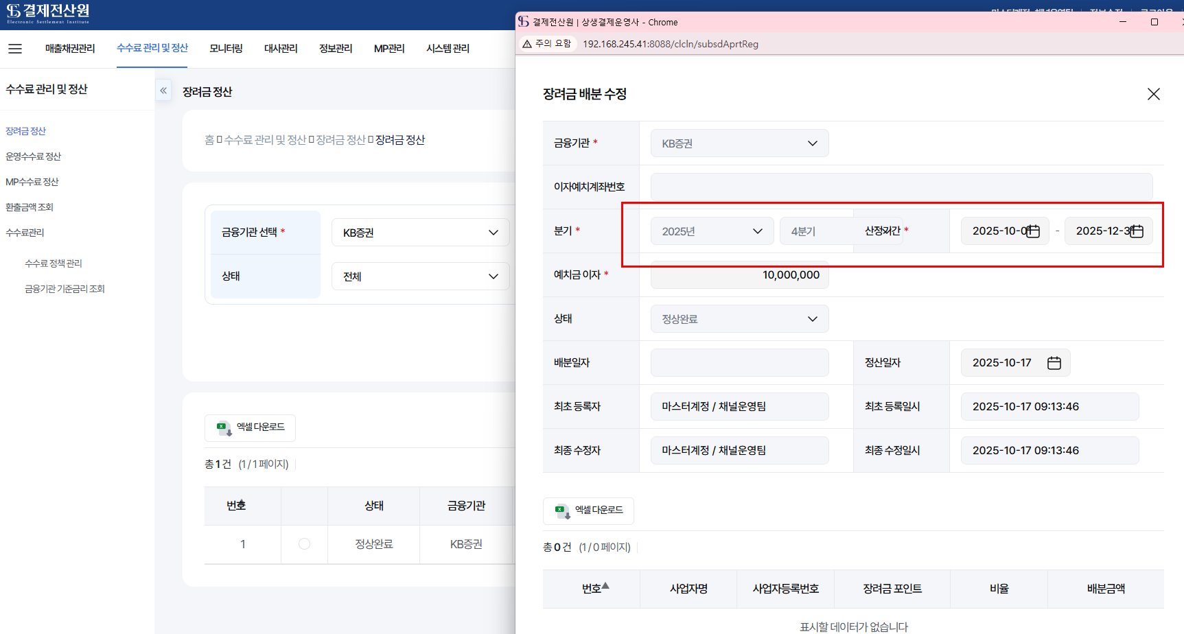Click the 홈 breadcrumb link

tap(209, 140)
